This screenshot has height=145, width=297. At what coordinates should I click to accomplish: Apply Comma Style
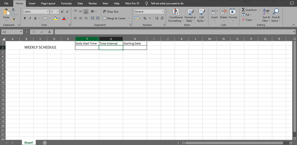[x=150, y=18]
